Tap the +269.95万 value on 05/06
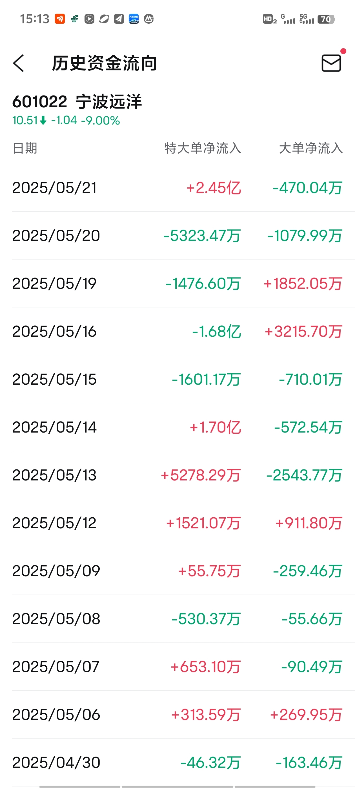The height and width of the screenshot is (789, 355). [x=306, y=715]
